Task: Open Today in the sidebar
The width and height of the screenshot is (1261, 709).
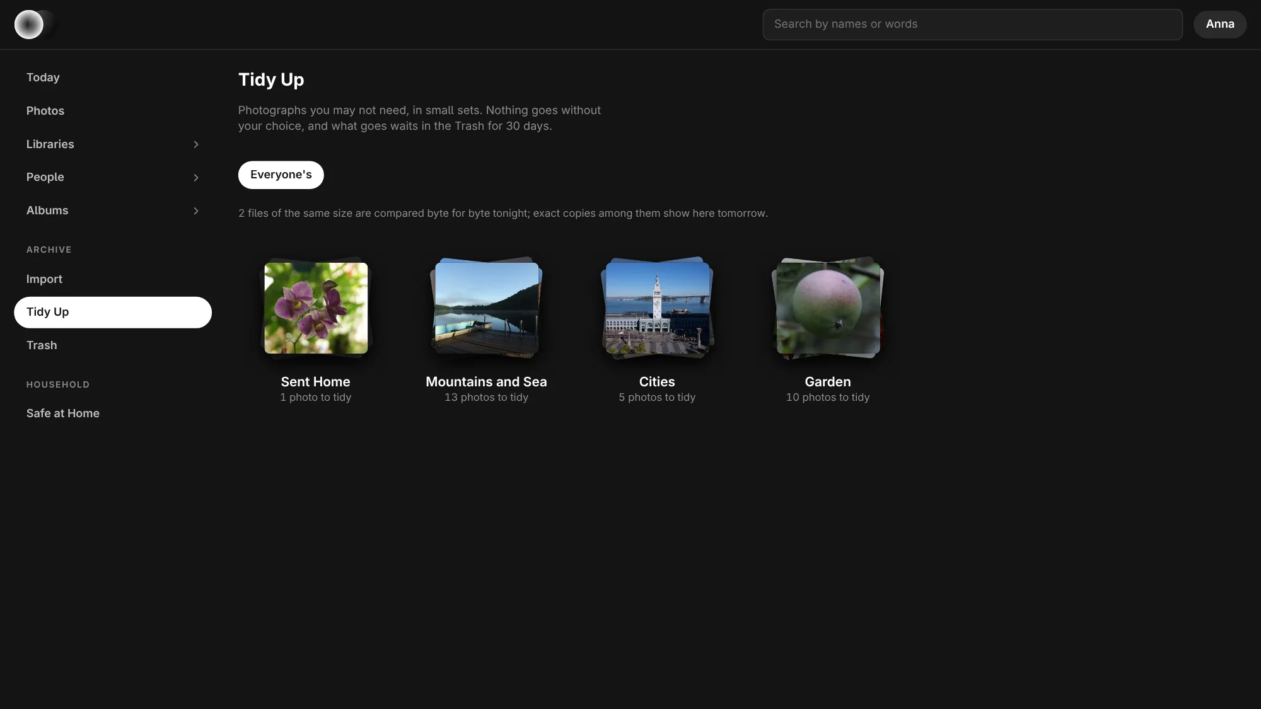Action: point(113,78)
